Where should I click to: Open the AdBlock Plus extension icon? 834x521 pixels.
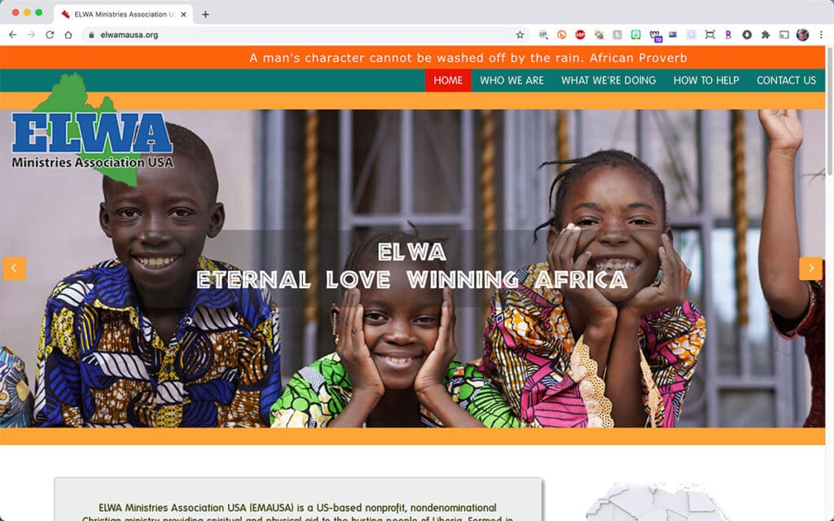point(580,35)
